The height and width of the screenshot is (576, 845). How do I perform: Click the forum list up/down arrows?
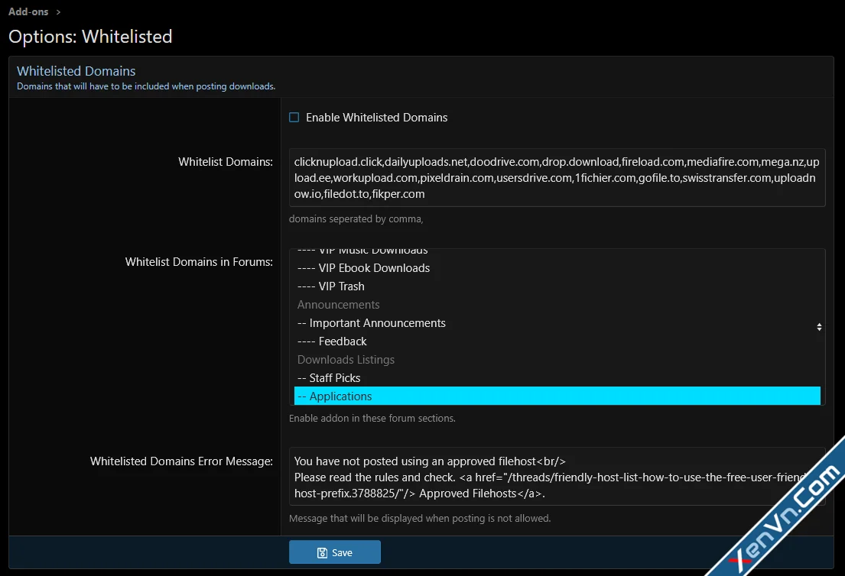click(819, 327)
